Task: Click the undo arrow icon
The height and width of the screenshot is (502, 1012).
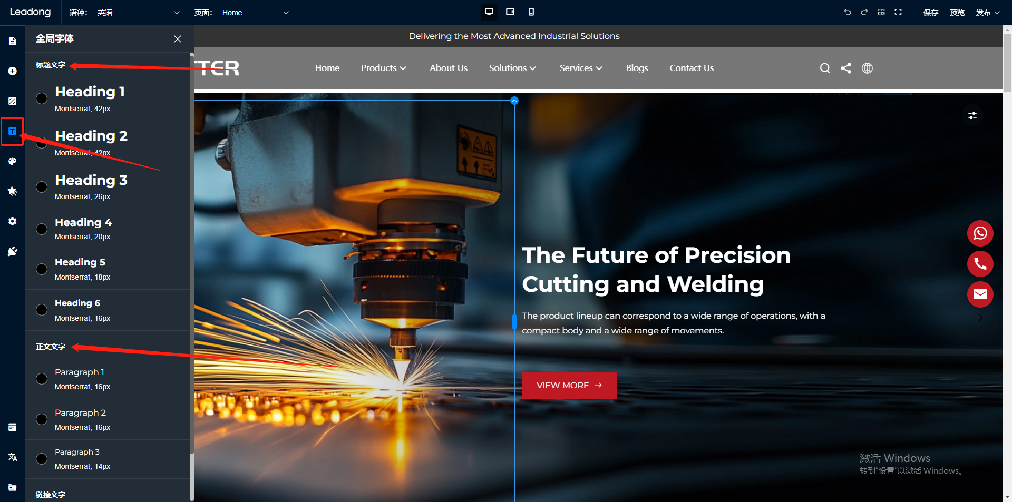Action: tap(848, 12)
